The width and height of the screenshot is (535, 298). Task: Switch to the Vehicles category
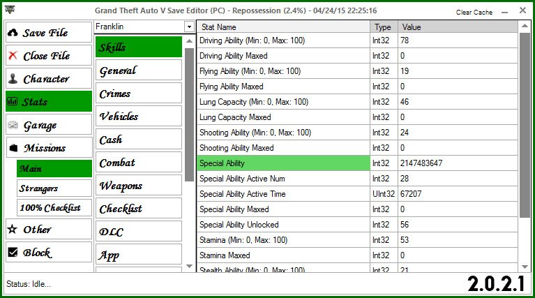coord(139,117)
